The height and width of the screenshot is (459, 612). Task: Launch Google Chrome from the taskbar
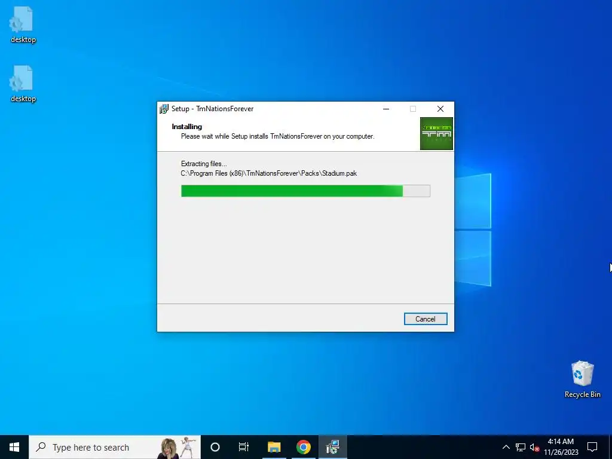point(303,447)
